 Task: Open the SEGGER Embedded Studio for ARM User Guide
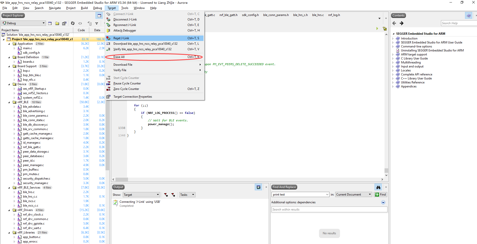431,42
